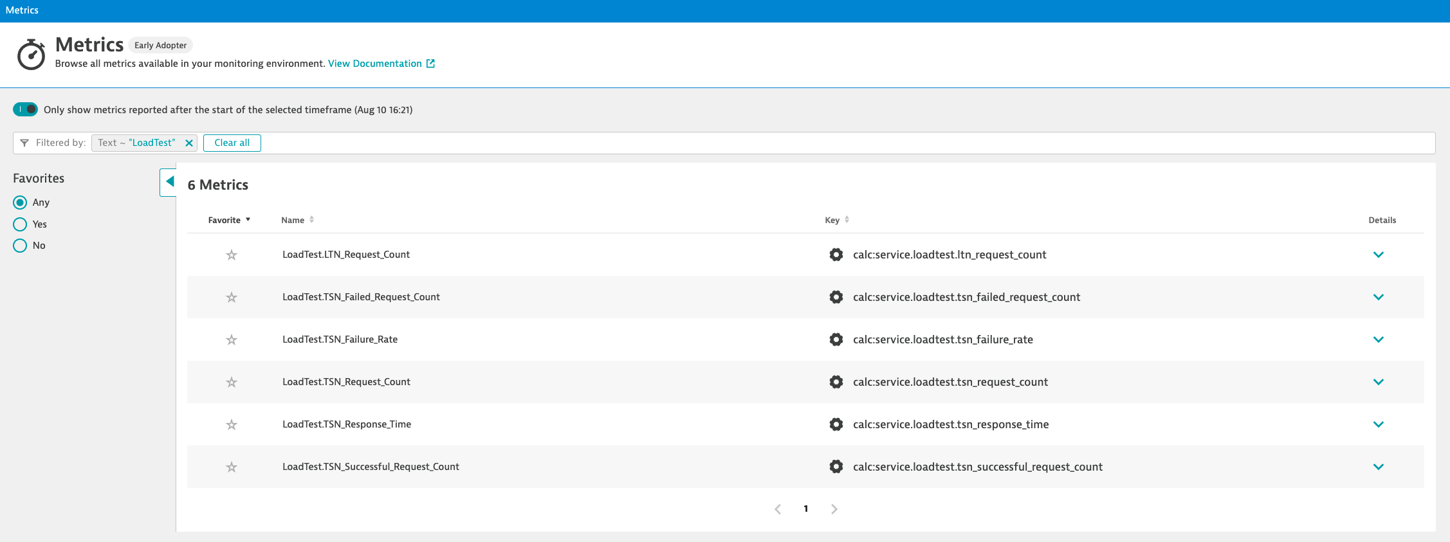Click the filter funnel icon
1450x542 pixels.
click(24, 143)
